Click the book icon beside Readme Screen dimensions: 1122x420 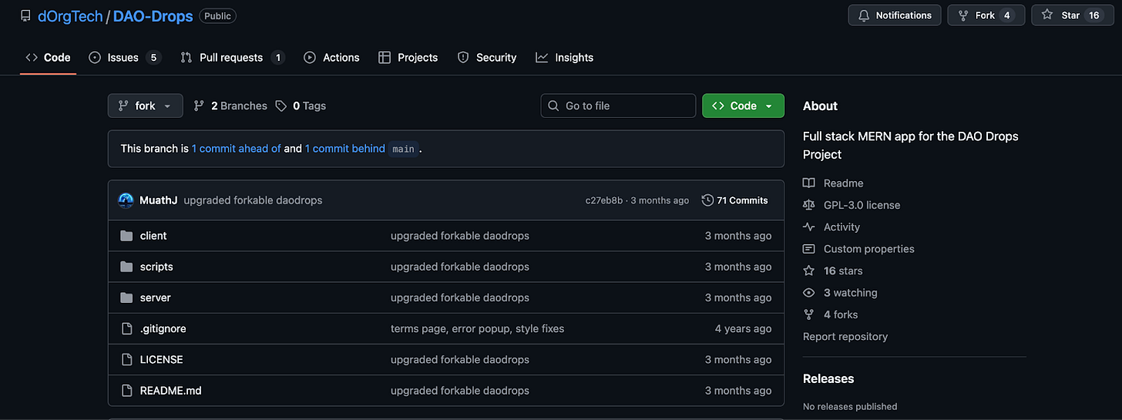point(809,183)
